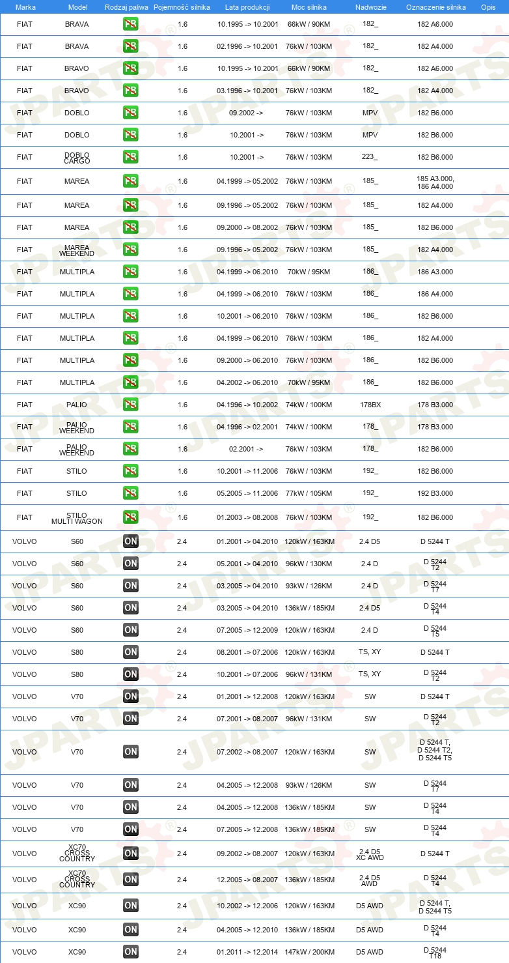Click diesel ON icon for XC70 09.2002 row

130,854
